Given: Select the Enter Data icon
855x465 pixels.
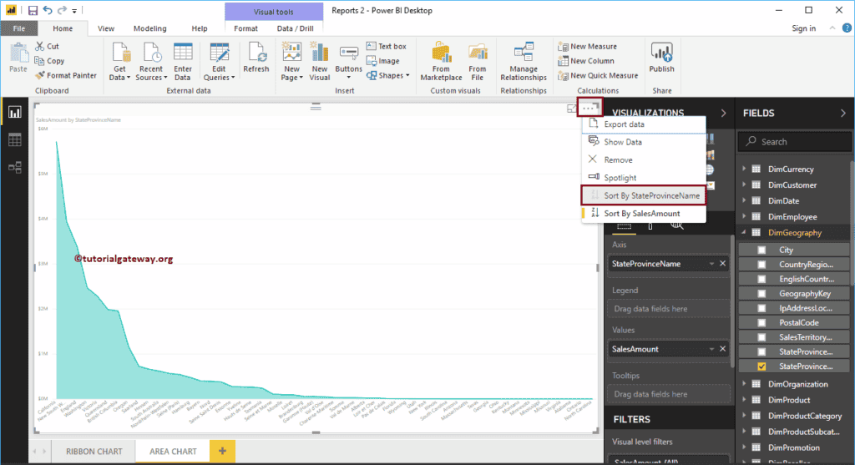Looking at the screenshot, I should click(183, 60).
